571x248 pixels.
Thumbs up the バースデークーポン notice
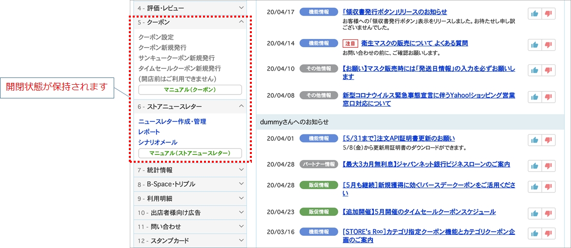tap(534, 187)
